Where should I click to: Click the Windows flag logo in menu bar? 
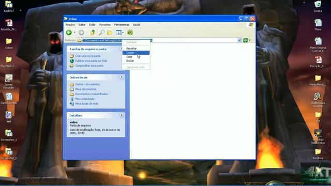[x=251, y=25]
